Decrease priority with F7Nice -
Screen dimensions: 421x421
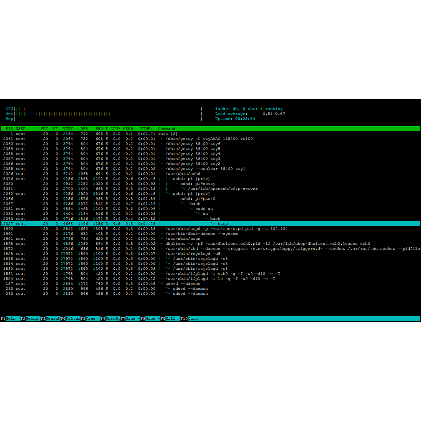pyautogui.click(x=131, y=318)
